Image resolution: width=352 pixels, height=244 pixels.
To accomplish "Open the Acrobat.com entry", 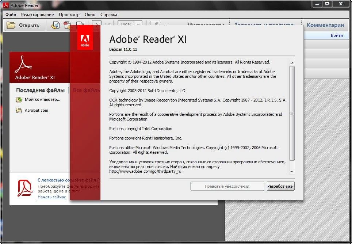I will click(37, 110).
